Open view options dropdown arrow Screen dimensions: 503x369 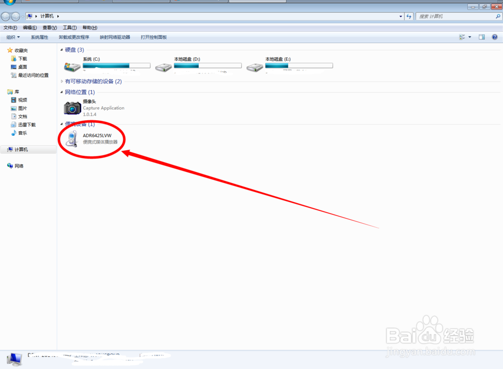coord(470,37)
